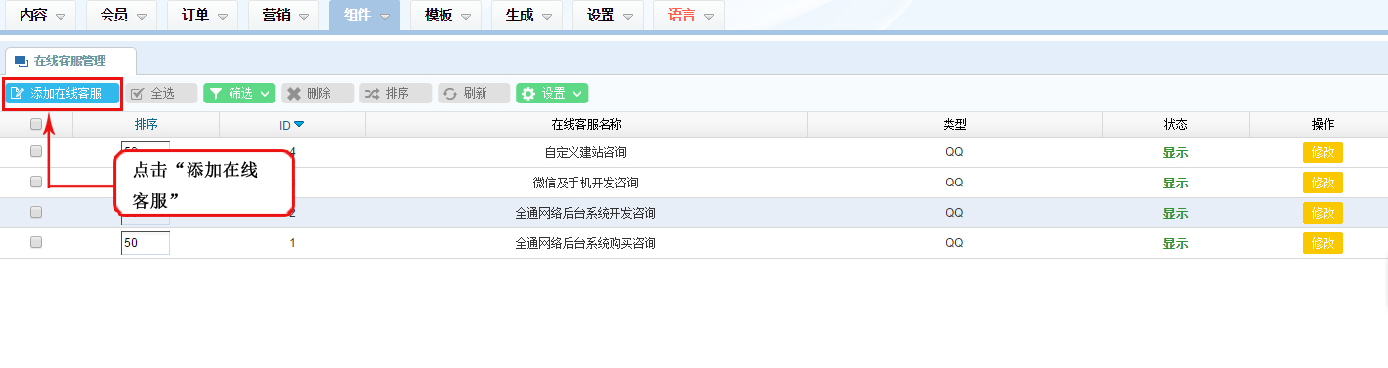Viewport: 1388px width, 368px height.
Task: Expand the 筛选 dropdown arrow
Action: click(x=266, y=94)
